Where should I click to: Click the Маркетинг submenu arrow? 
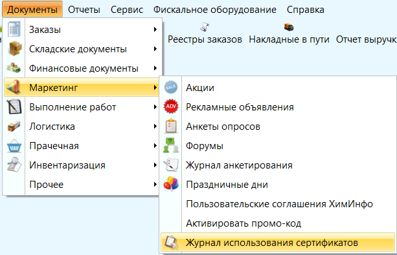[155, 88]
